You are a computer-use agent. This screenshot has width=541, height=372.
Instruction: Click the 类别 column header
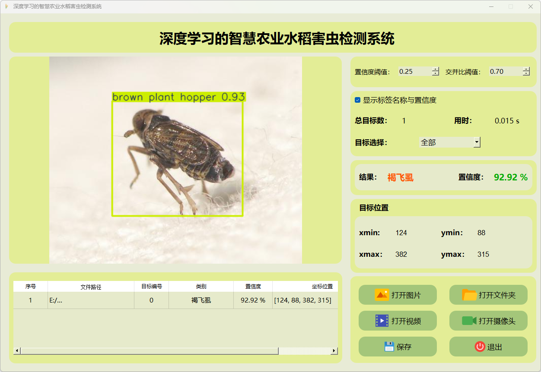pyautogui.click(x=201, y=287)
